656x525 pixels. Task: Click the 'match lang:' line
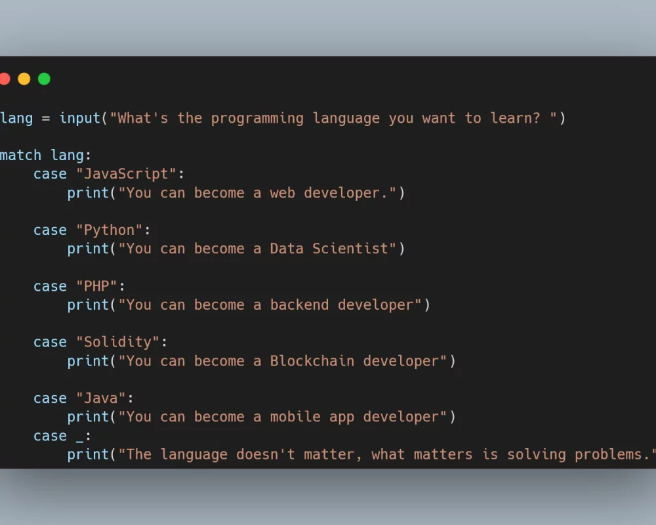click(46, 156)
